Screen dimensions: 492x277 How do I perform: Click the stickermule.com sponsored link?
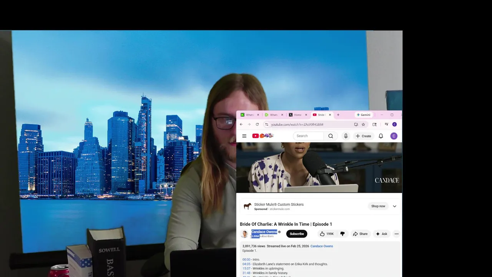(x=280, y=209)
